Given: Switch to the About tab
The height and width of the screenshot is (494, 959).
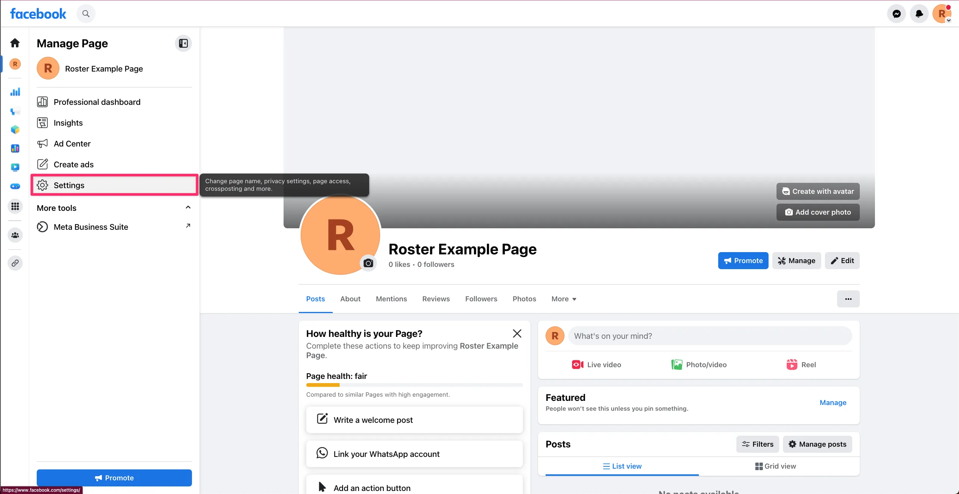Looking at the screenshot, I should pyautogui.click(x=350, y=299).
